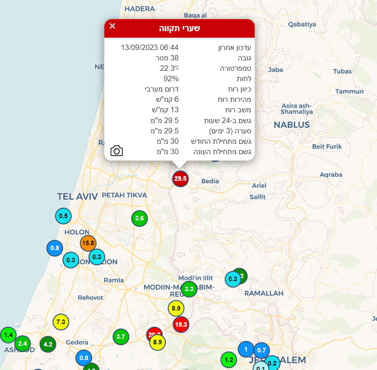This screenshot has width=377, height=370.
Task: Click the cyan 0.2 marker near Jerusalem
Action: [x=272, y=363]
